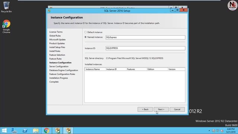Viewport: 238px width, 134px height.
Task: Minimize the SQL Server 2016 Setup window
Action: coord(173,10)
